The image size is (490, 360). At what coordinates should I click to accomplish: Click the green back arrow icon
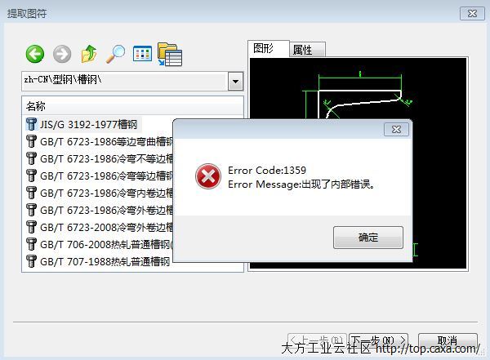34,54
